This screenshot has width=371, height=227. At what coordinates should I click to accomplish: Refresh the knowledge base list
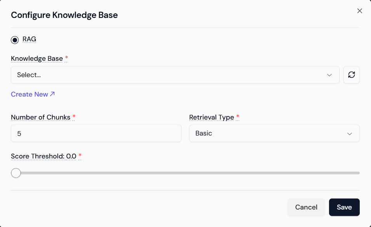pos(352,75)
